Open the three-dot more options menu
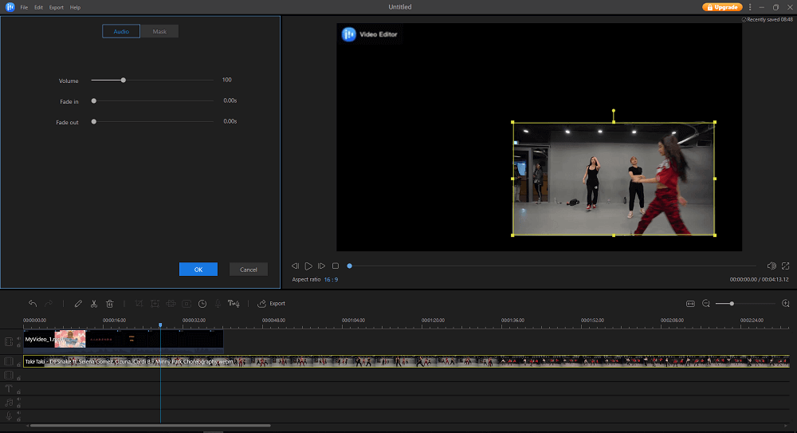 coord(750,7)
